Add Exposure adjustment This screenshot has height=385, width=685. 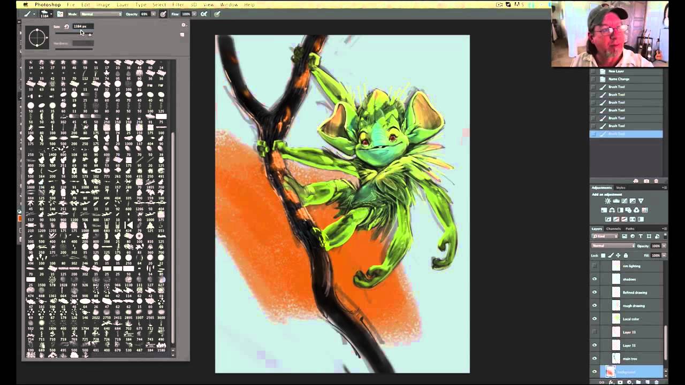click(x=633, y=201)
